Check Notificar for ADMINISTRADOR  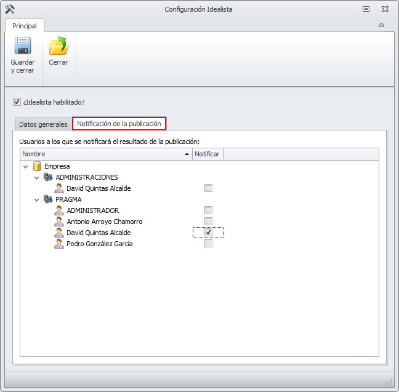pos(208,210)
